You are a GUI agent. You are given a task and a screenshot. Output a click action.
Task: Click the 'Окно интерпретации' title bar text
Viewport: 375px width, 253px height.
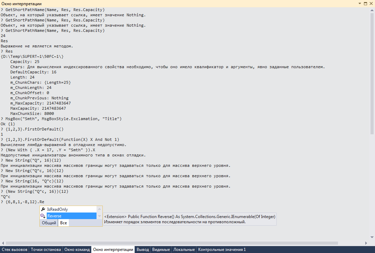tap(21, 3)
